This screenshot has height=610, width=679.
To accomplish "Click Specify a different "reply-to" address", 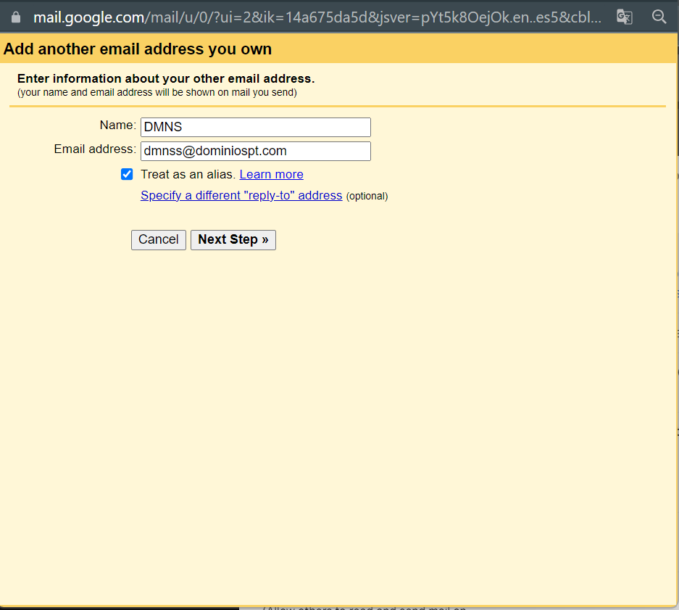I will point(241,195).
